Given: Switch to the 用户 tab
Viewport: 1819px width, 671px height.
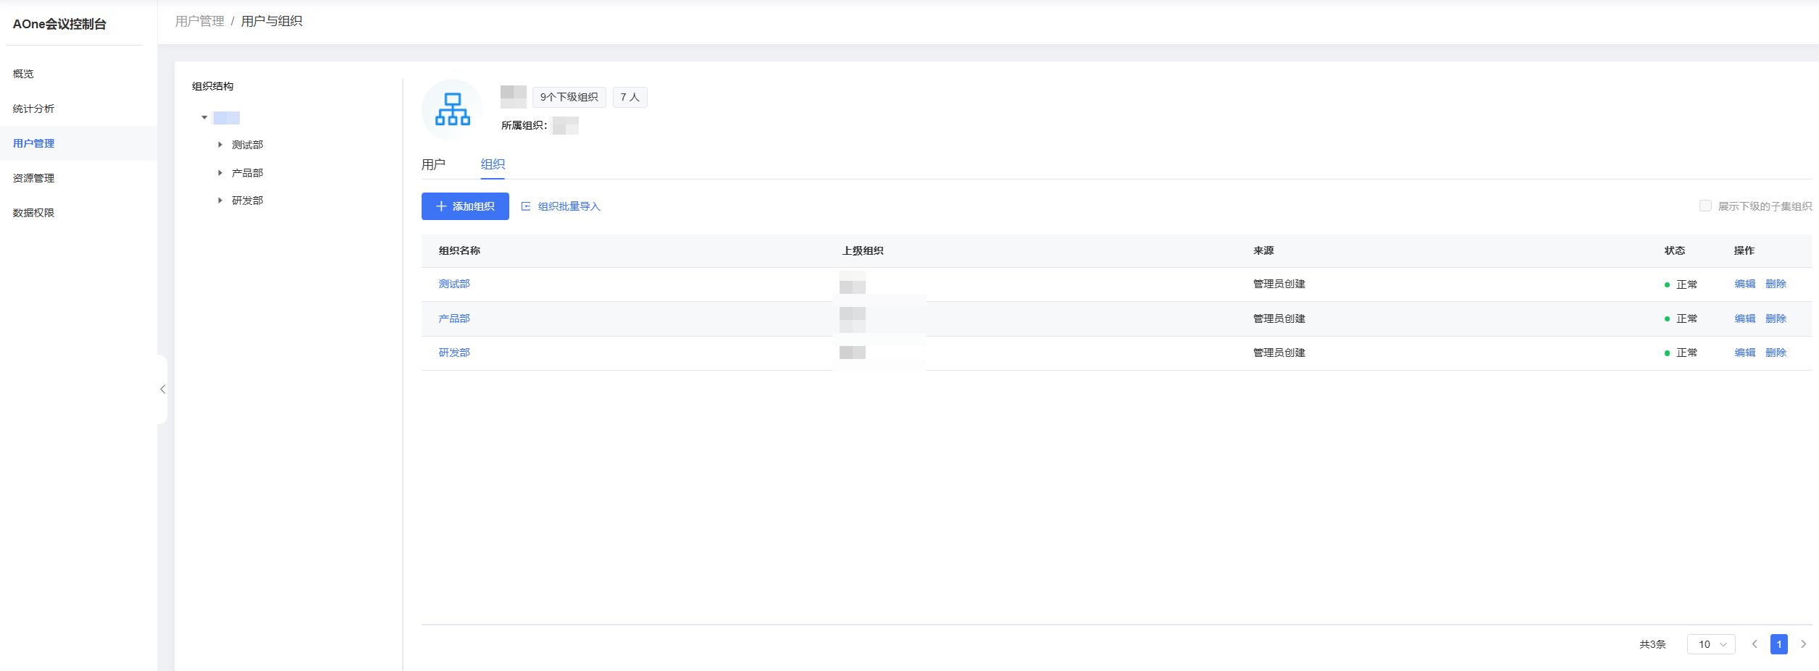Looking at the screenshot, I should click(x=433, y=164).
